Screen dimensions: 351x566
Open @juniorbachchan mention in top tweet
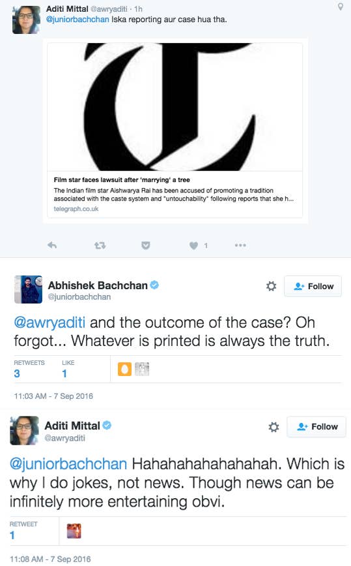coord(77,20)
